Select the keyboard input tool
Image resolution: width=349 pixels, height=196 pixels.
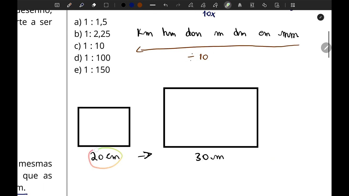tap(57, 5)
